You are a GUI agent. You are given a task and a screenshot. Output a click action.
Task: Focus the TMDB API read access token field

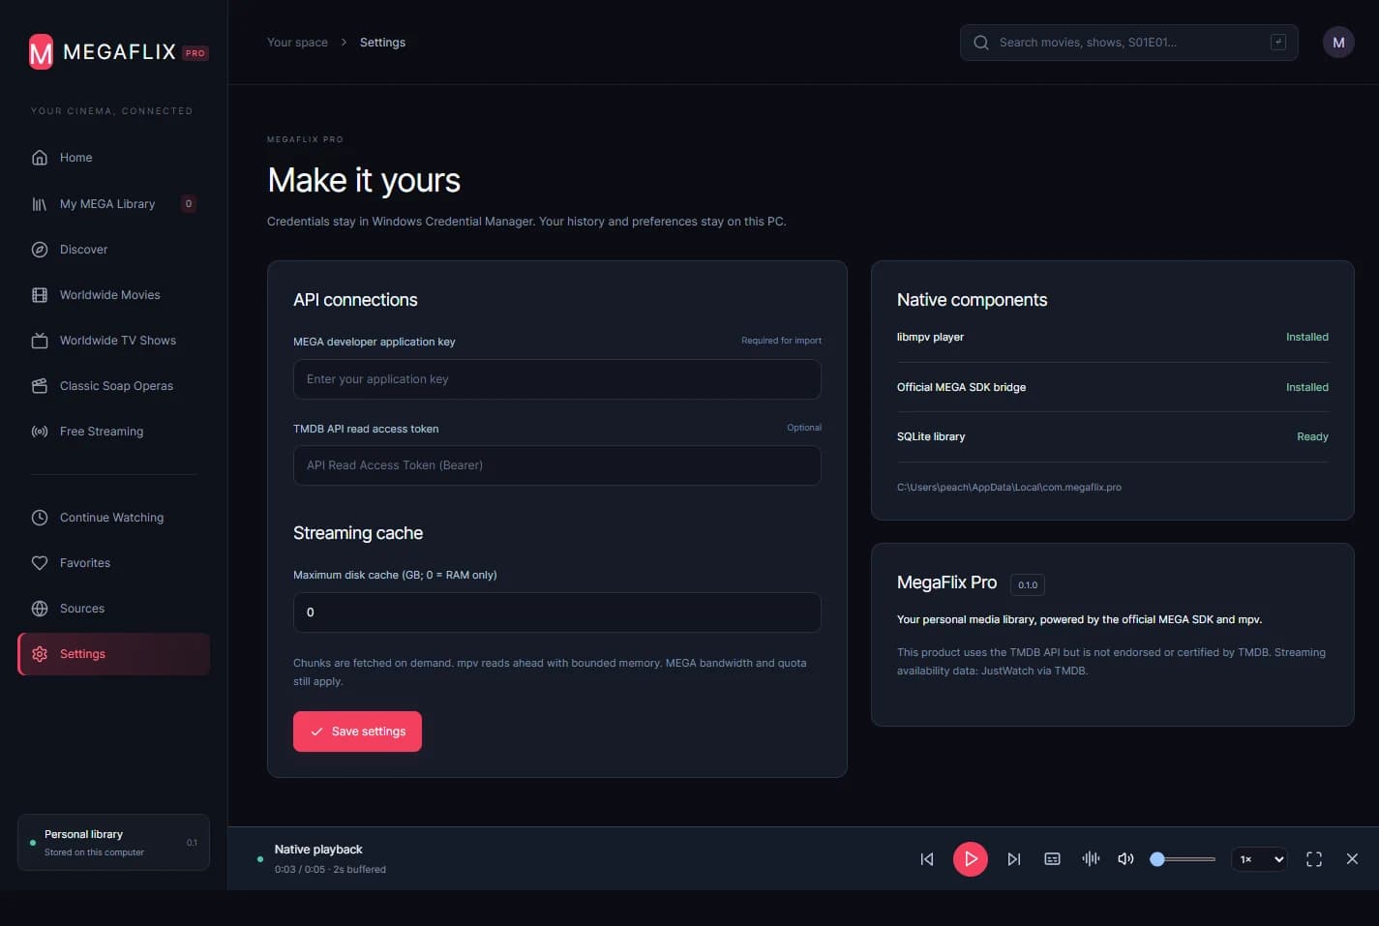[556, 465]
